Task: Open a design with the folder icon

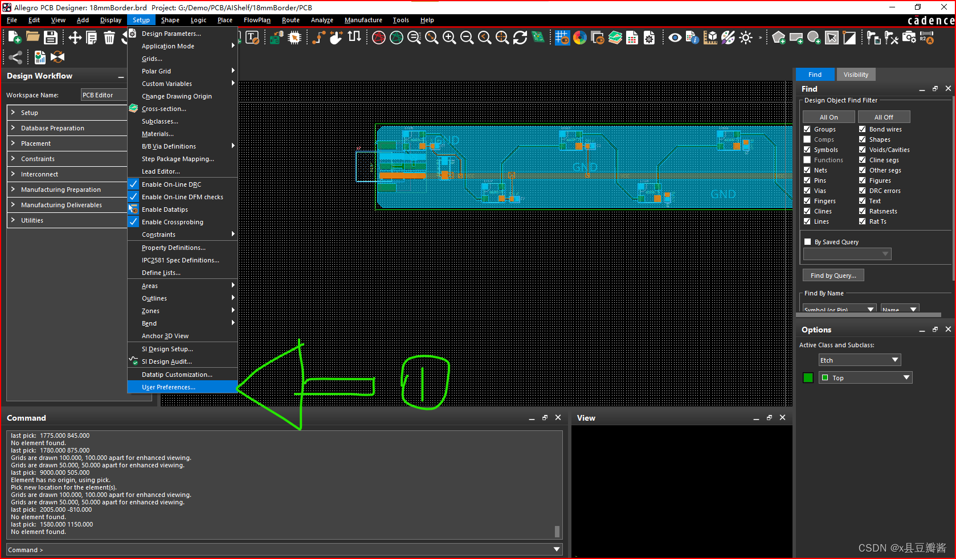Action: [x=32, y=38]
